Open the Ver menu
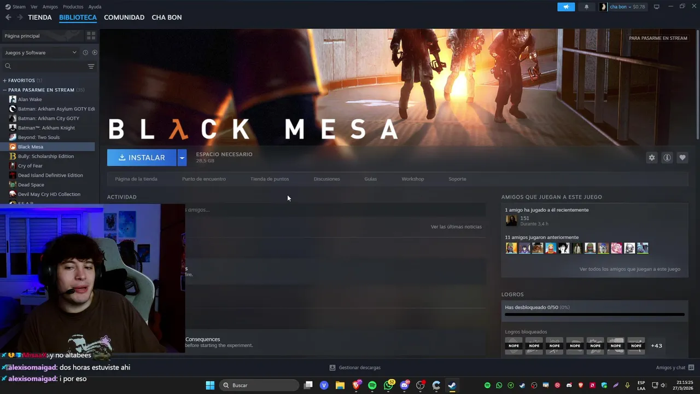The width and height of the screenshot is (700, 394). [34, 7]
